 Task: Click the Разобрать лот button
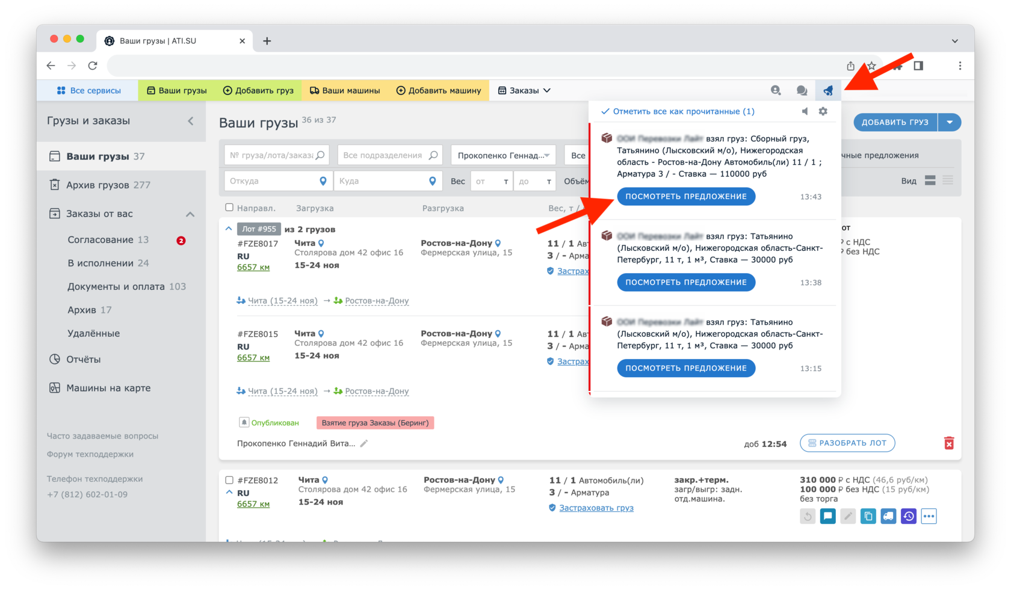[x=847, y=443]
